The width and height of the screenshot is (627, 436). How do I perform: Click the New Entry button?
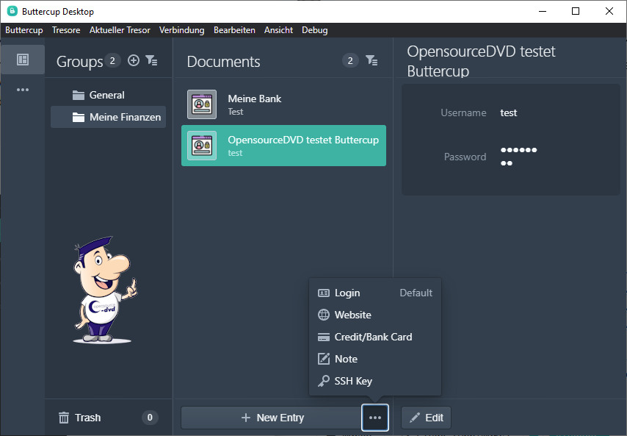coord(272,418)
